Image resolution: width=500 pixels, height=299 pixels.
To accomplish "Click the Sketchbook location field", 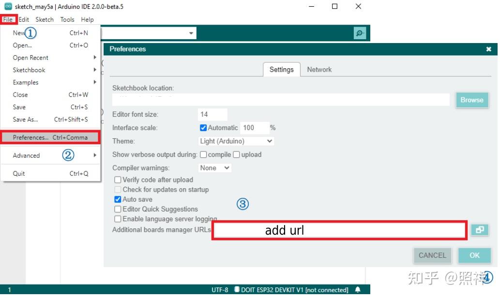I will (281, 100).
